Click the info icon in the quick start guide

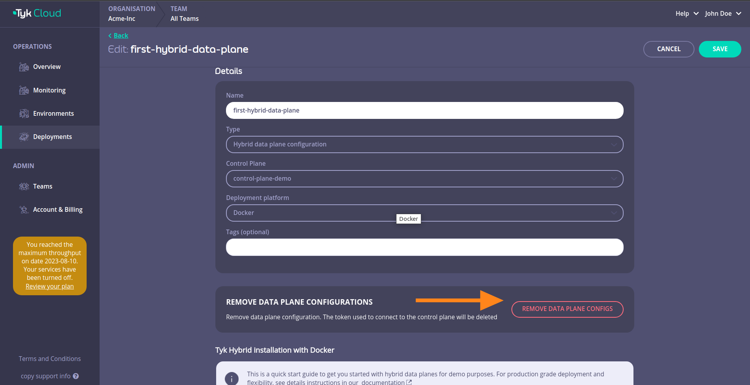(232, 378)
